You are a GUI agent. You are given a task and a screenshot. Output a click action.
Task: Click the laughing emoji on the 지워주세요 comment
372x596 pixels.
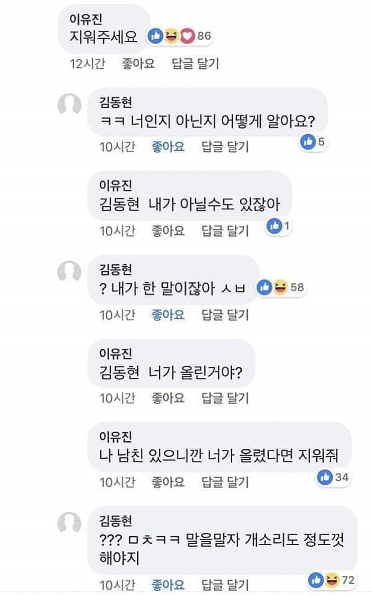(x=172, y=36)
